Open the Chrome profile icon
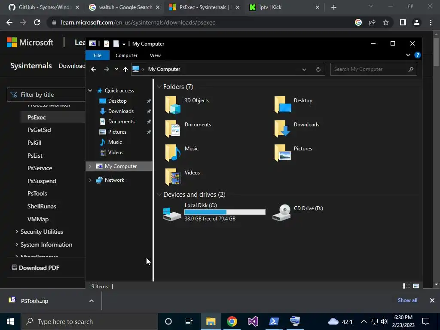440x330 pixels. (417, 22)
